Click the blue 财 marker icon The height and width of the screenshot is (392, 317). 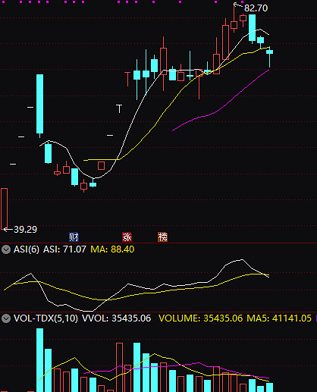click(x=74, y=237)
